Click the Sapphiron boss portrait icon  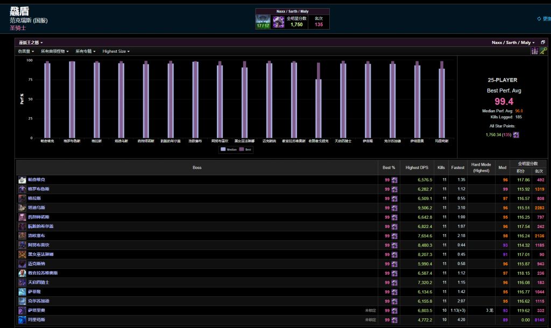(22, 292)
